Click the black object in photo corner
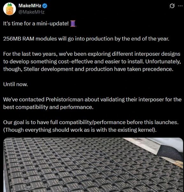184x192 pixels. tap(171, 152)
